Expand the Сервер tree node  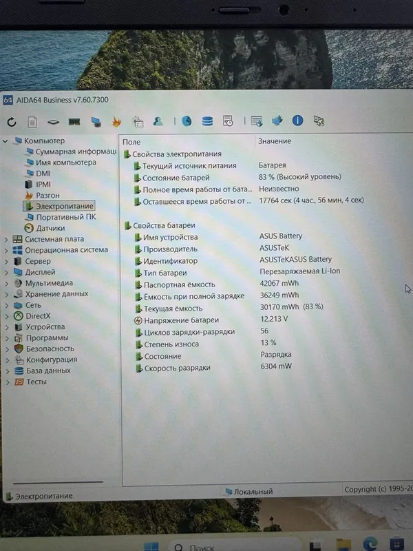tap(6, 262)
